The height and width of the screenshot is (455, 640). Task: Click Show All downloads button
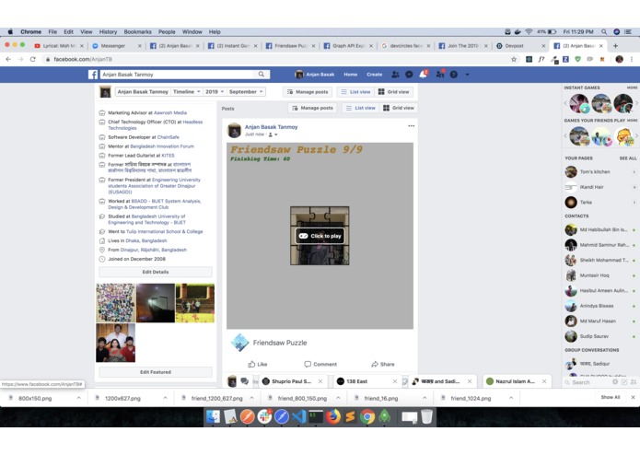[x=611, y=397]
